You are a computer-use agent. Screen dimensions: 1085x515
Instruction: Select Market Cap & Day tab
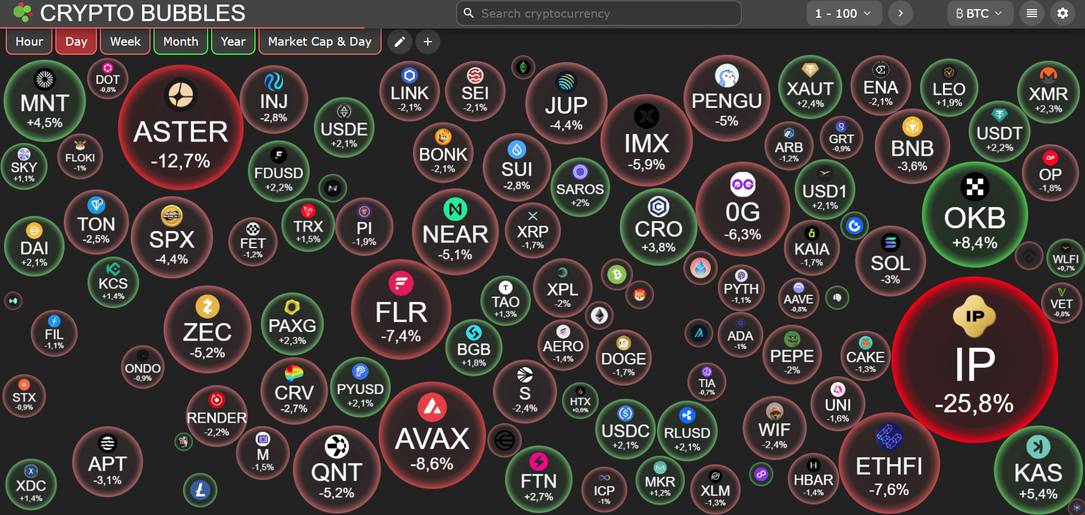319,42
